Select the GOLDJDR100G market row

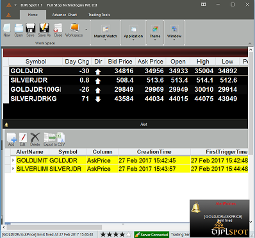[128, 89]
